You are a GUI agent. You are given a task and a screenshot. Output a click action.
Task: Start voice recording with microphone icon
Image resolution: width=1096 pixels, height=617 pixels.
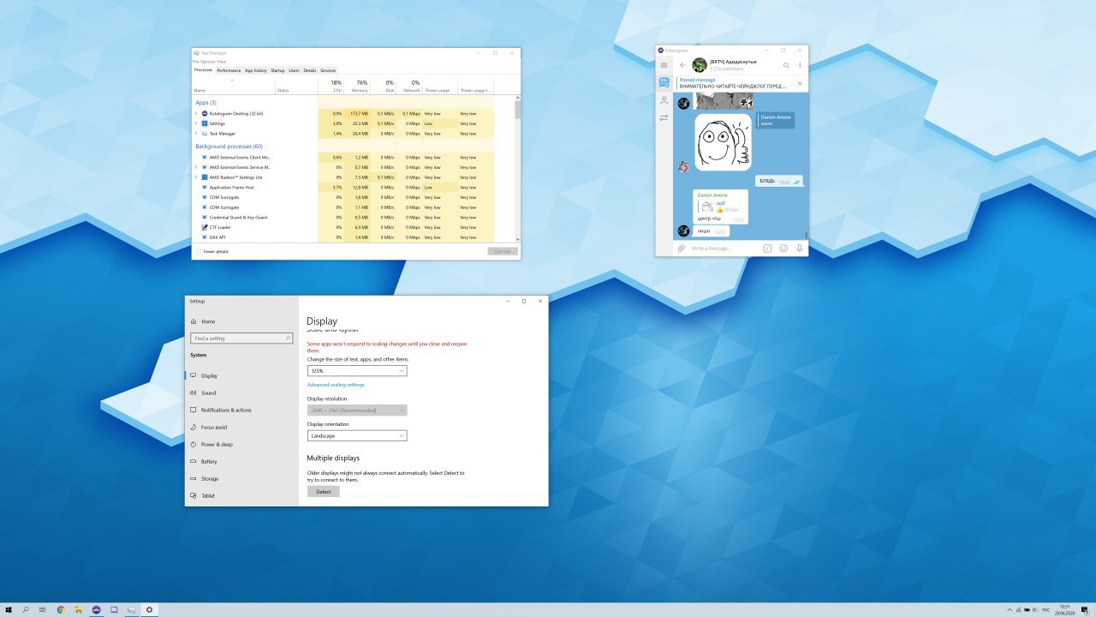[800, 248]
